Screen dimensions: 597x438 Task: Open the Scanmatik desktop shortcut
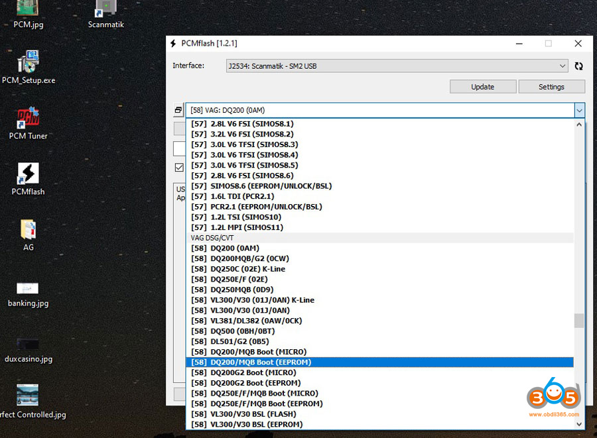click(x=105, y=9)
